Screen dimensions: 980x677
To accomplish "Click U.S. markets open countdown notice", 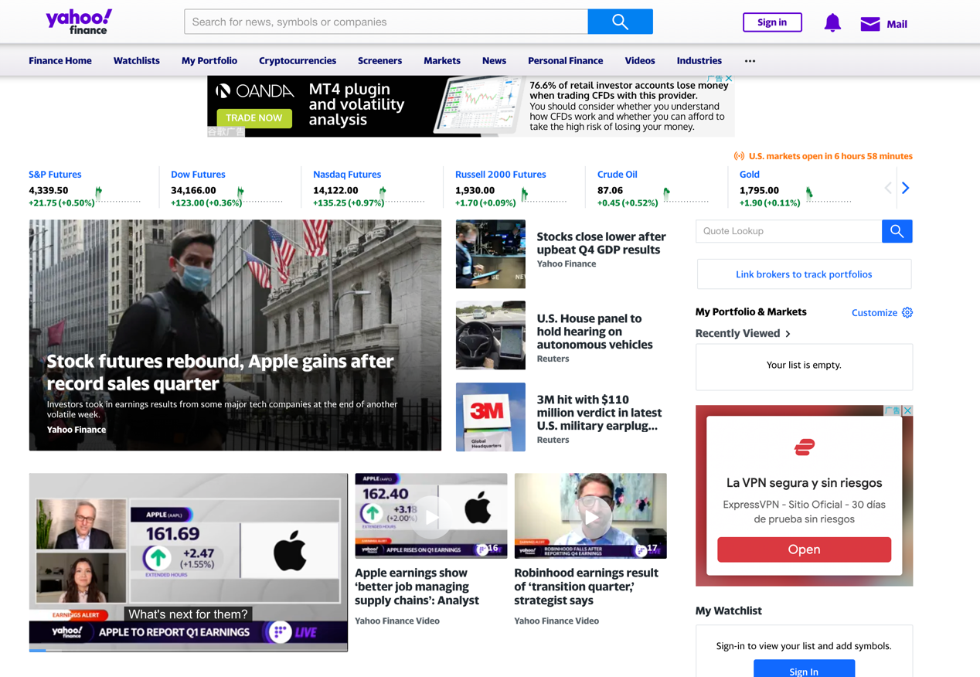I will (823, 156).
